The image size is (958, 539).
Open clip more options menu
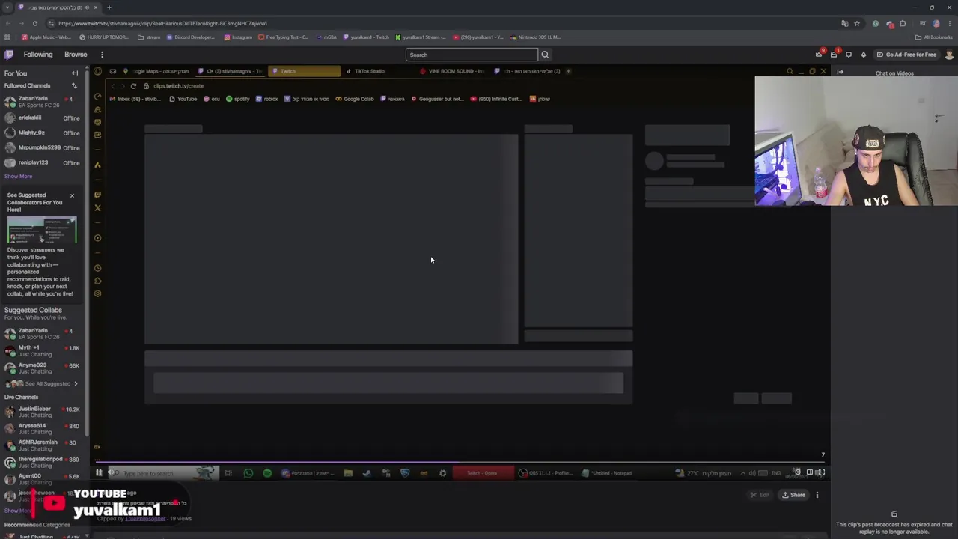817,495
